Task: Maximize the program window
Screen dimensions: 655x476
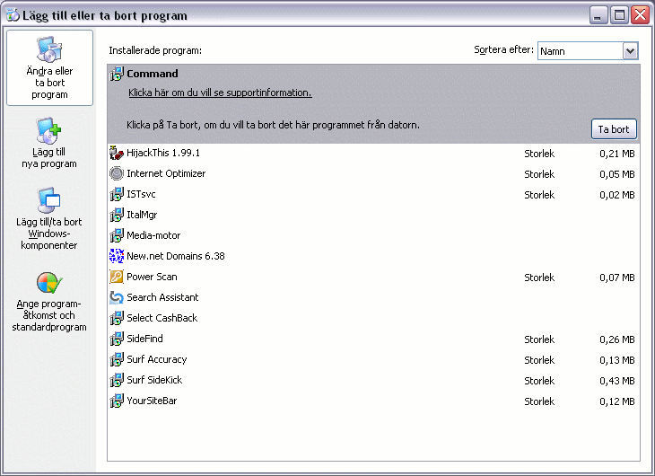Action: pos(619,15)
